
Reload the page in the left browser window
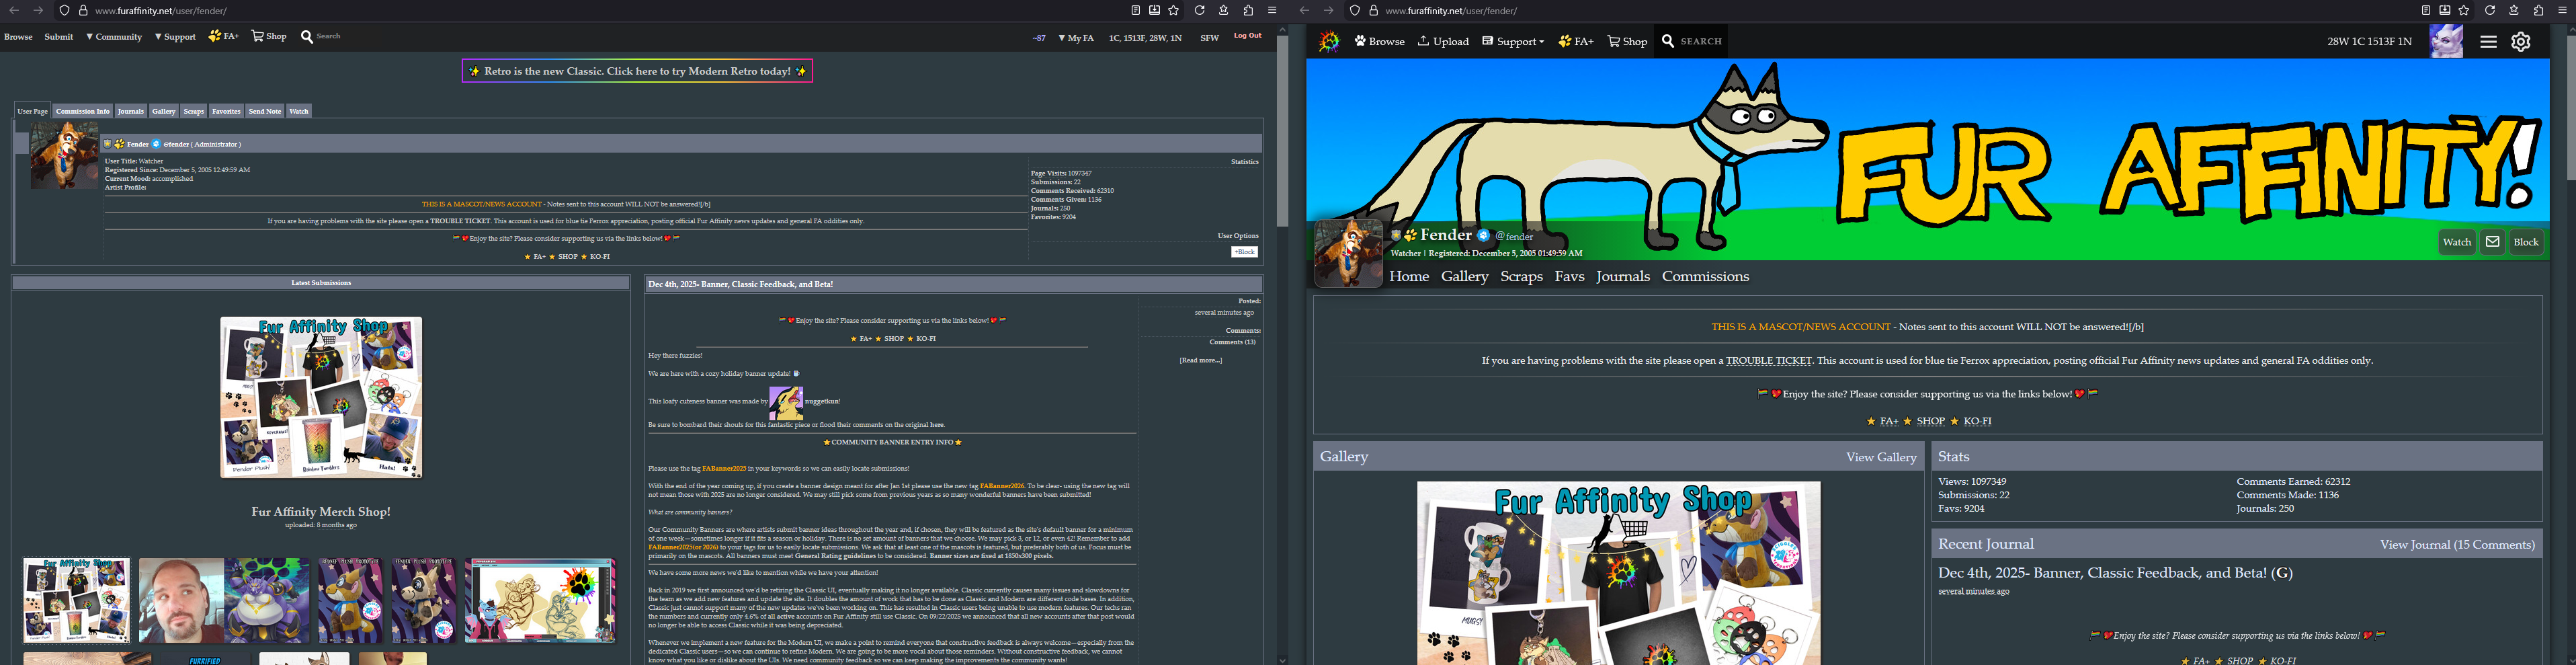(x=1199, y=10)
